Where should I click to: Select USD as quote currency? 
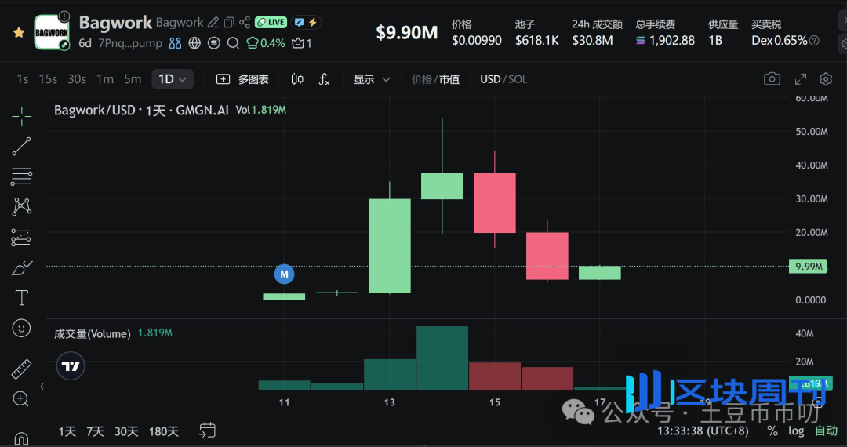coord(490,79)
